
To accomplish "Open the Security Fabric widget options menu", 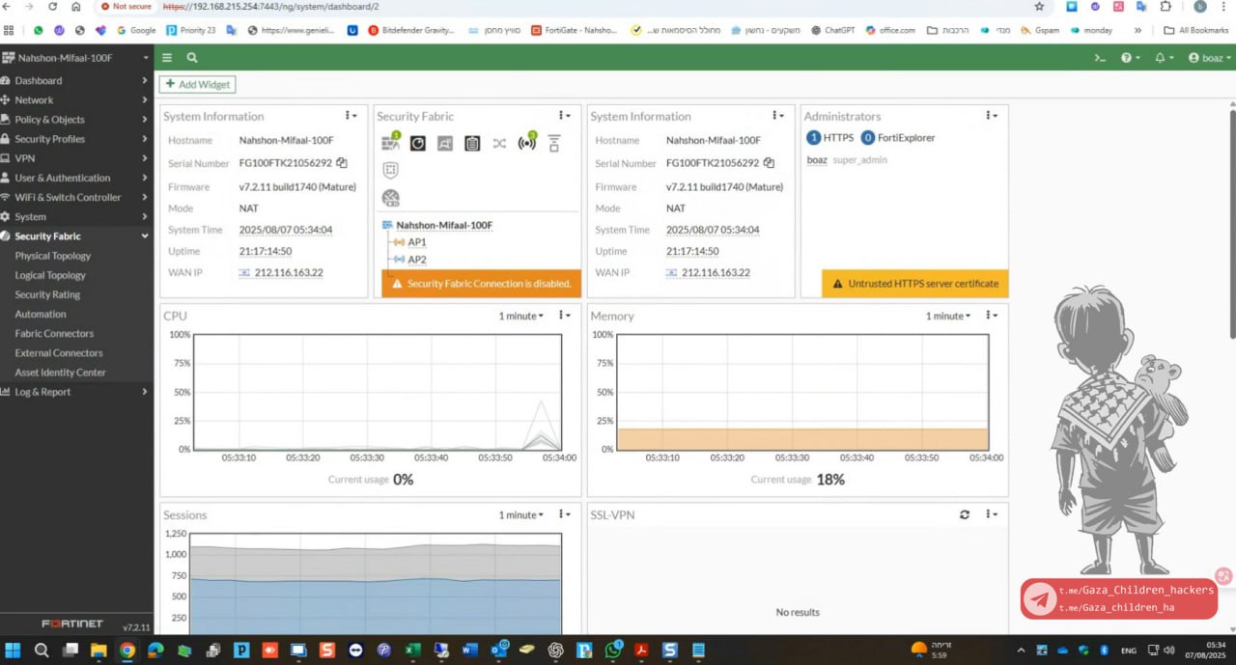I will click(x=563, y=116).
